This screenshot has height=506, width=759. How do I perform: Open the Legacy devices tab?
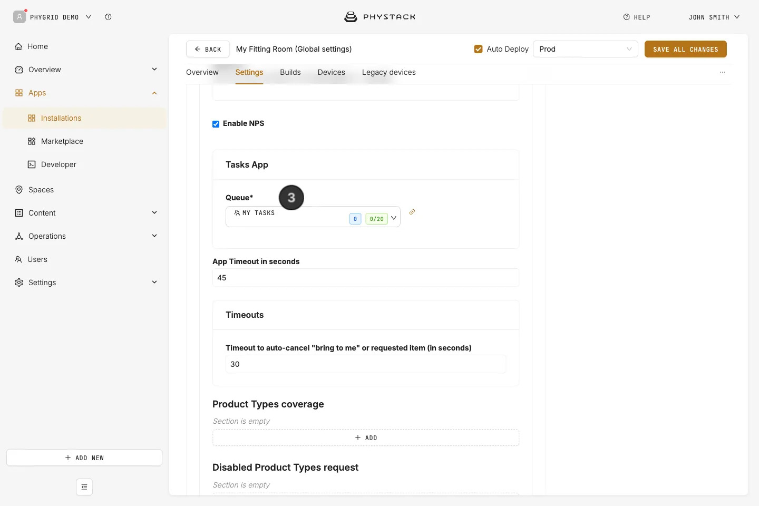point(389,72)
